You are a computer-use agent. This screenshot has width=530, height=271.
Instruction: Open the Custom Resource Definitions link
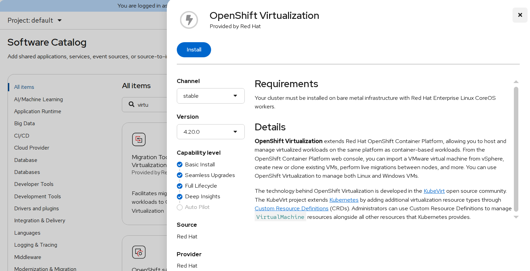click(x=291, y=209)
